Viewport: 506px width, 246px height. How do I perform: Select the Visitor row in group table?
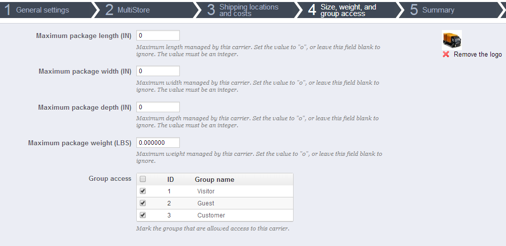pyautogui.click(x=206, y=191)
